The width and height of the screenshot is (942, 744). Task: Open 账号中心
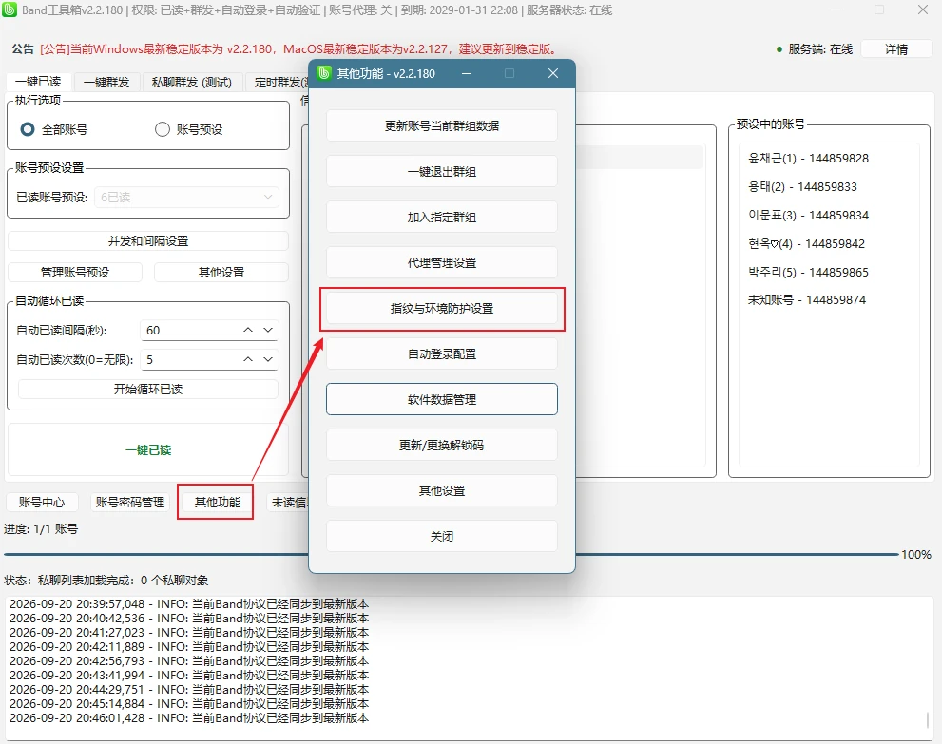coord(42,502)
